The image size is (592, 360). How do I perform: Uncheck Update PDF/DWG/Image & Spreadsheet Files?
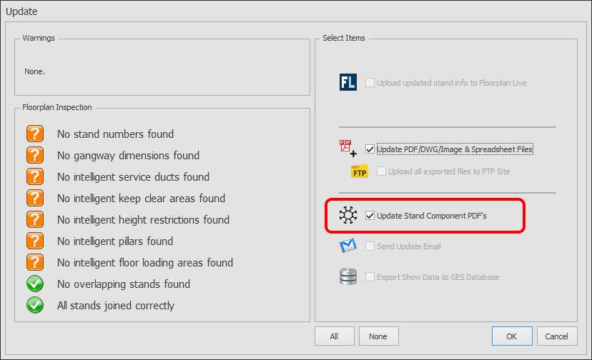pyautogui.click(x=370, y=149)
